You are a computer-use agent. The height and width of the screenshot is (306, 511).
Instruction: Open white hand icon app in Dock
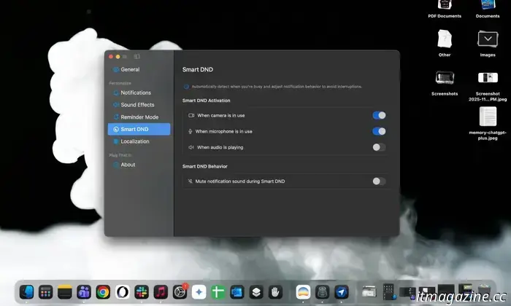[275, 292]
